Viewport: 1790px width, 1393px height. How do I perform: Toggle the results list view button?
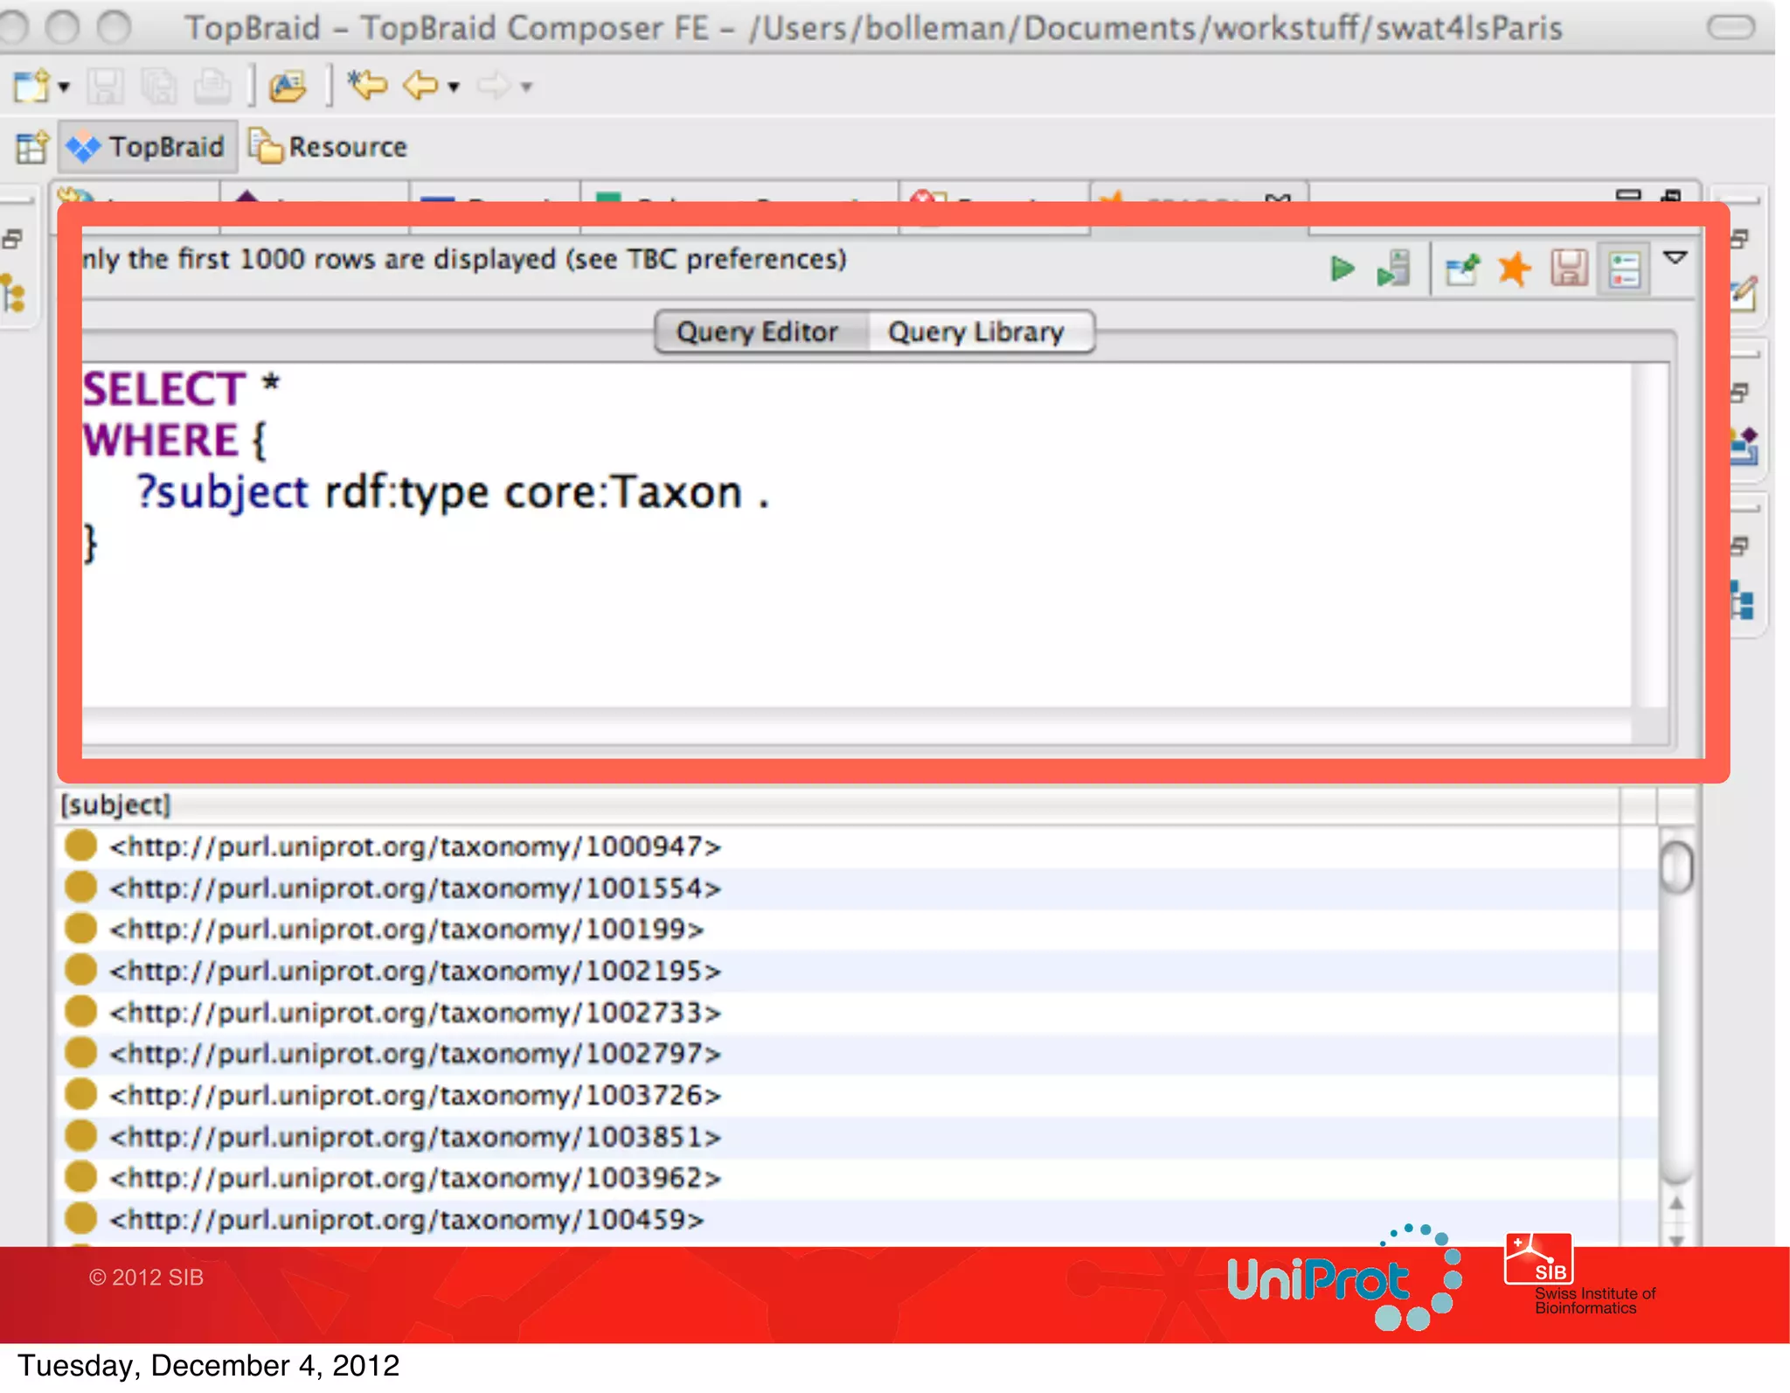pos(1624,268)
